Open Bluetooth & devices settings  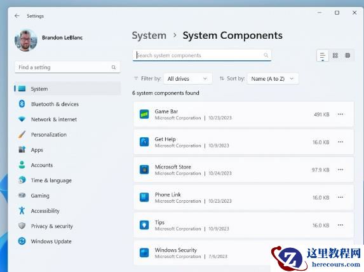(67, 104)
